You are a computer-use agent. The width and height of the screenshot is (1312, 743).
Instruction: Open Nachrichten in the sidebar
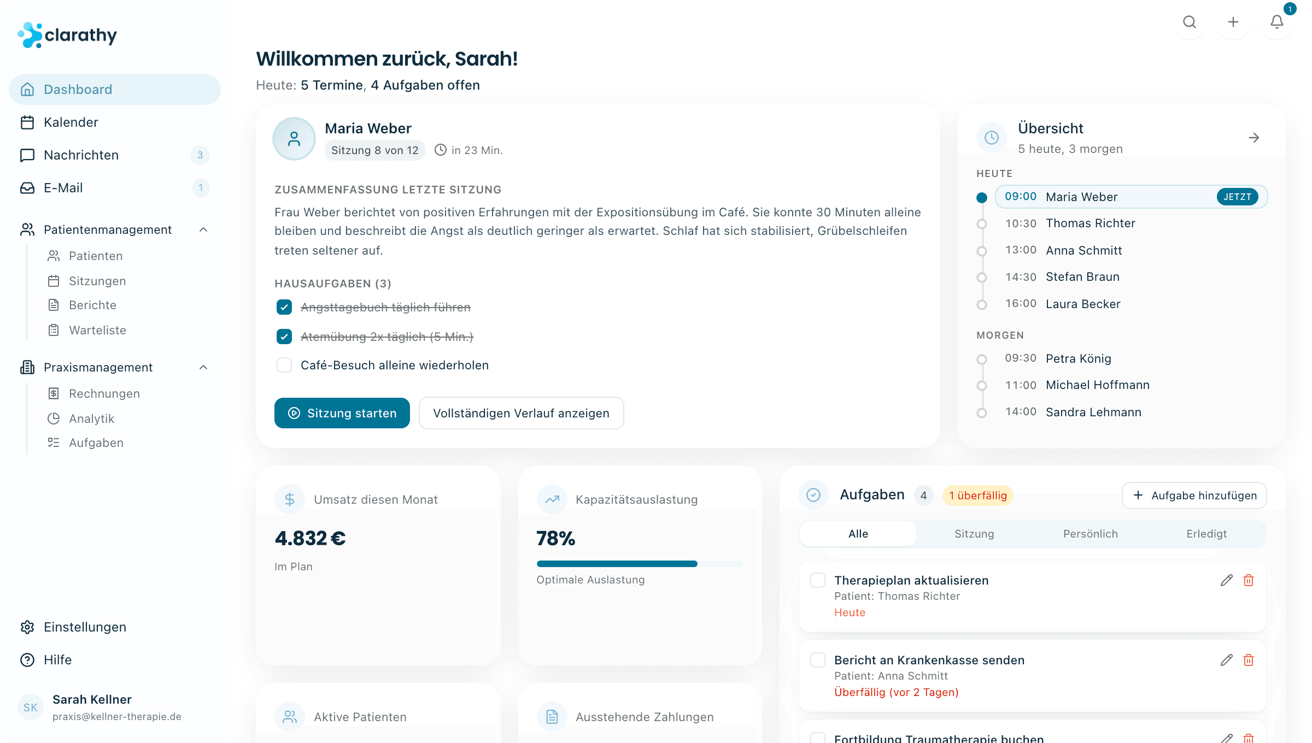115,155
